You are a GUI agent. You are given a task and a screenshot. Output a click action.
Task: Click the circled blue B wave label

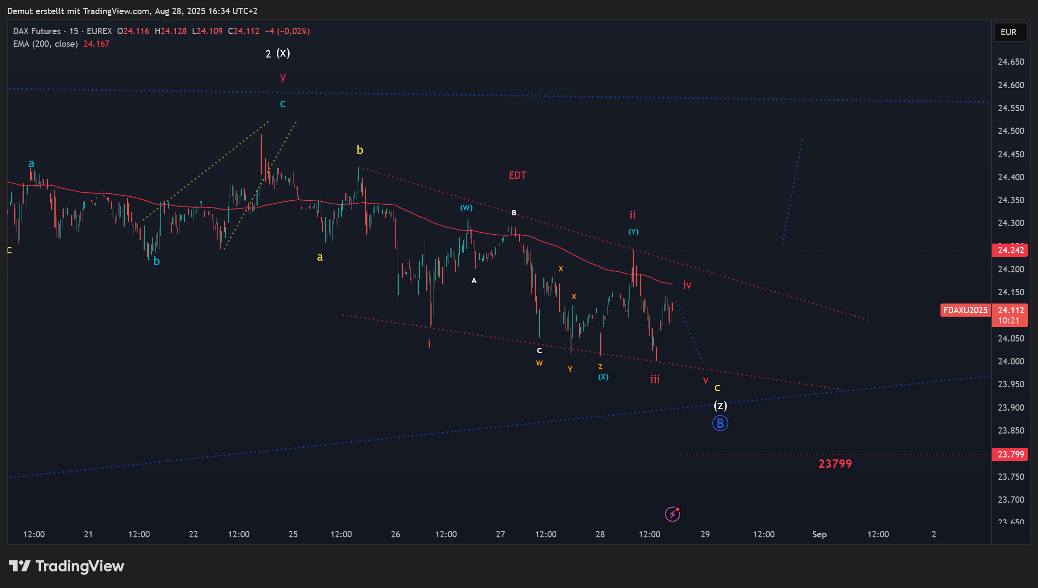pos(720,423)
